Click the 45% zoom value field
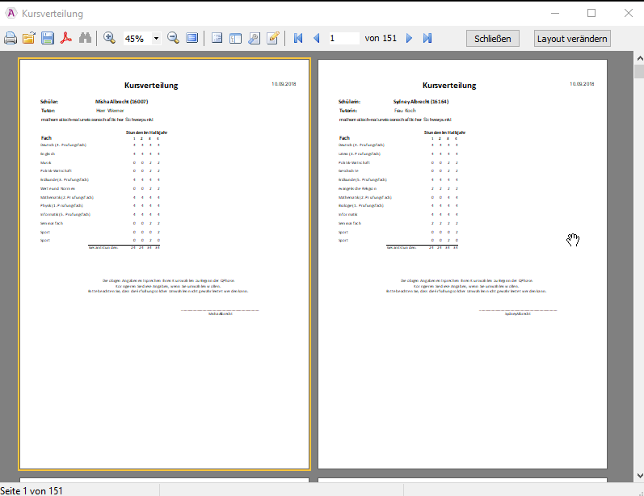 click(x=137, y=39)
